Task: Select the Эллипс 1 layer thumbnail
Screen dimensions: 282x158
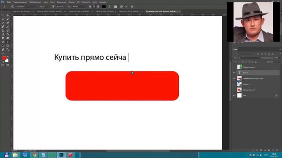Action: pyautogui.click(x=239, y=84)
